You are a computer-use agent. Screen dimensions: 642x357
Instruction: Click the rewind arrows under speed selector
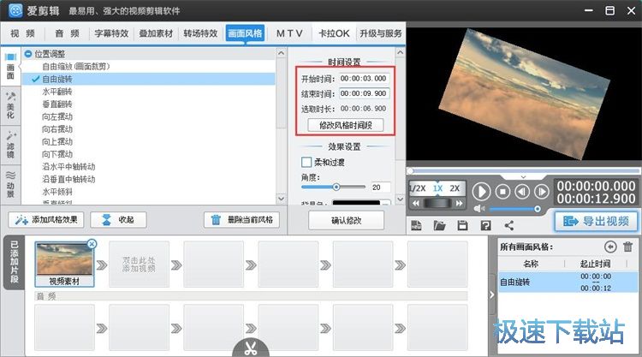point(416,203)
